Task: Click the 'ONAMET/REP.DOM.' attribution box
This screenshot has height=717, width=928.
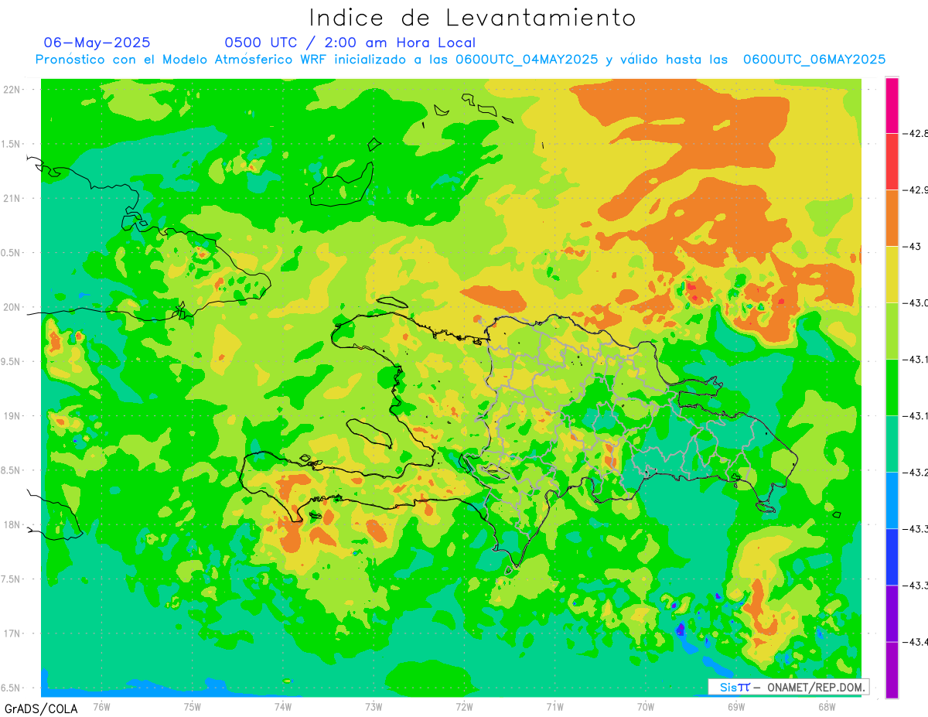Action: click(789, 687)
